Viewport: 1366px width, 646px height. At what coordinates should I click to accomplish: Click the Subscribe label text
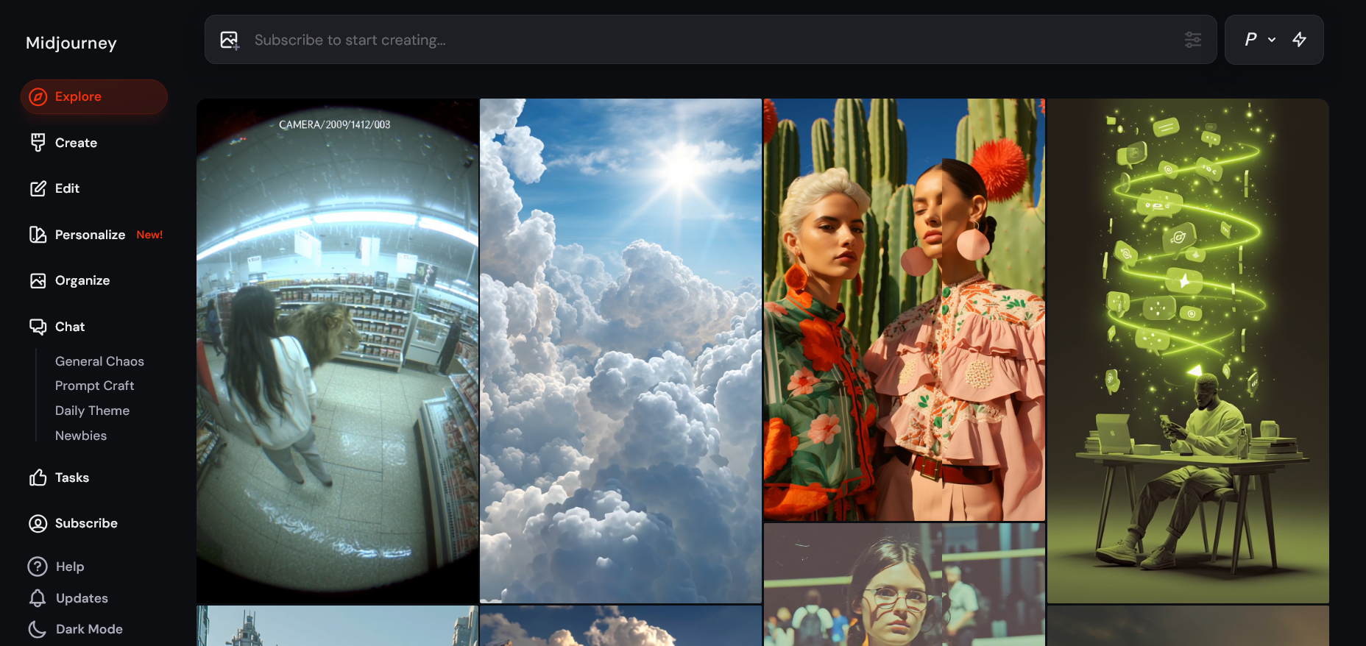click(86, 523)
